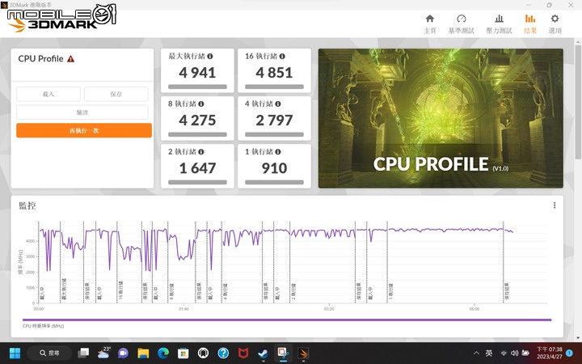Open Microsoft Store from taskbar
This screenshot has height=364, width=582.
(x=183, y=353)
